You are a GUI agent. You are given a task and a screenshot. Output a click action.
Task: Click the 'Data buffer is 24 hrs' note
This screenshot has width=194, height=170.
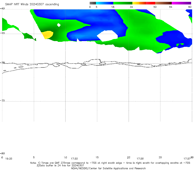point(60,166)
